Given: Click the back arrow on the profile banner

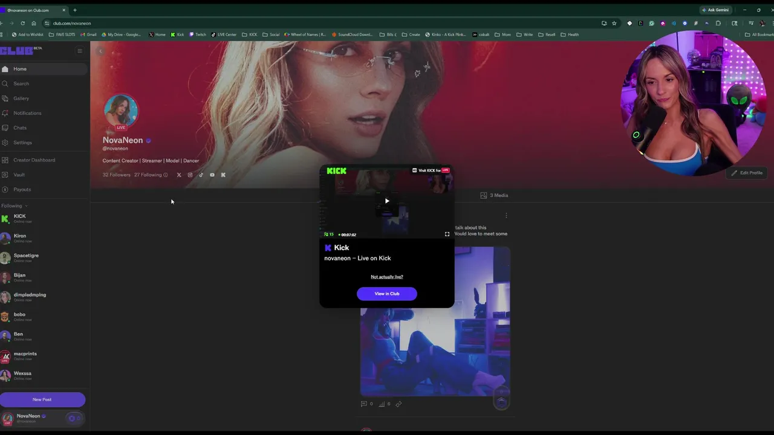Looking at the screenshot, I should tap(100, 51).
